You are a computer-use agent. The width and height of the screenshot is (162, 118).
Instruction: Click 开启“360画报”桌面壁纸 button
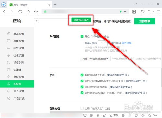pyautogui.click(x=95, y=59)
